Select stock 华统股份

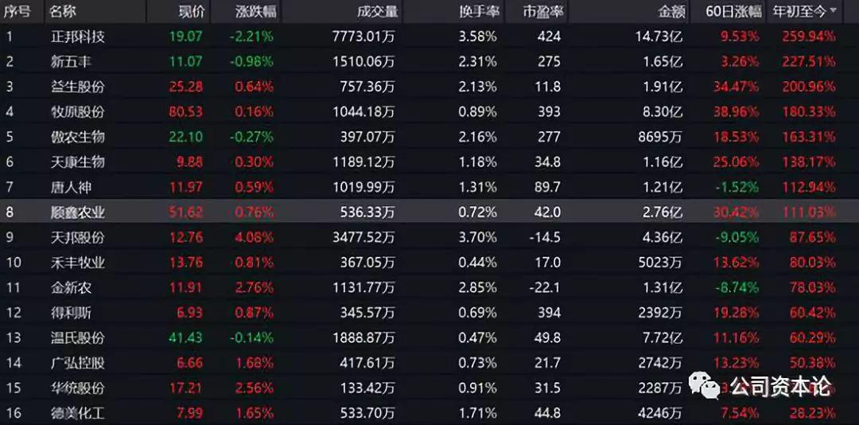tap(77, 388)
